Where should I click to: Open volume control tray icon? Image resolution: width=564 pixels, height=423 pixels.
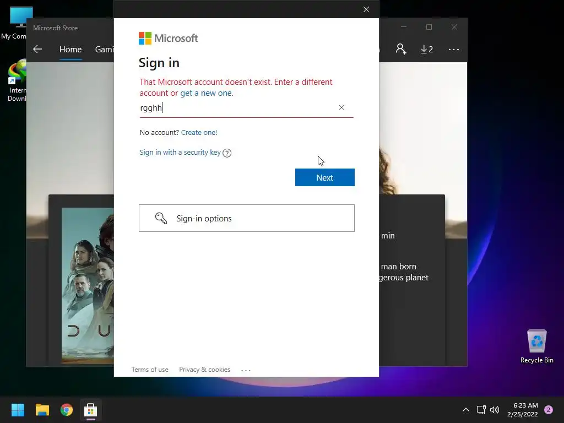click(x=495, y=410)
